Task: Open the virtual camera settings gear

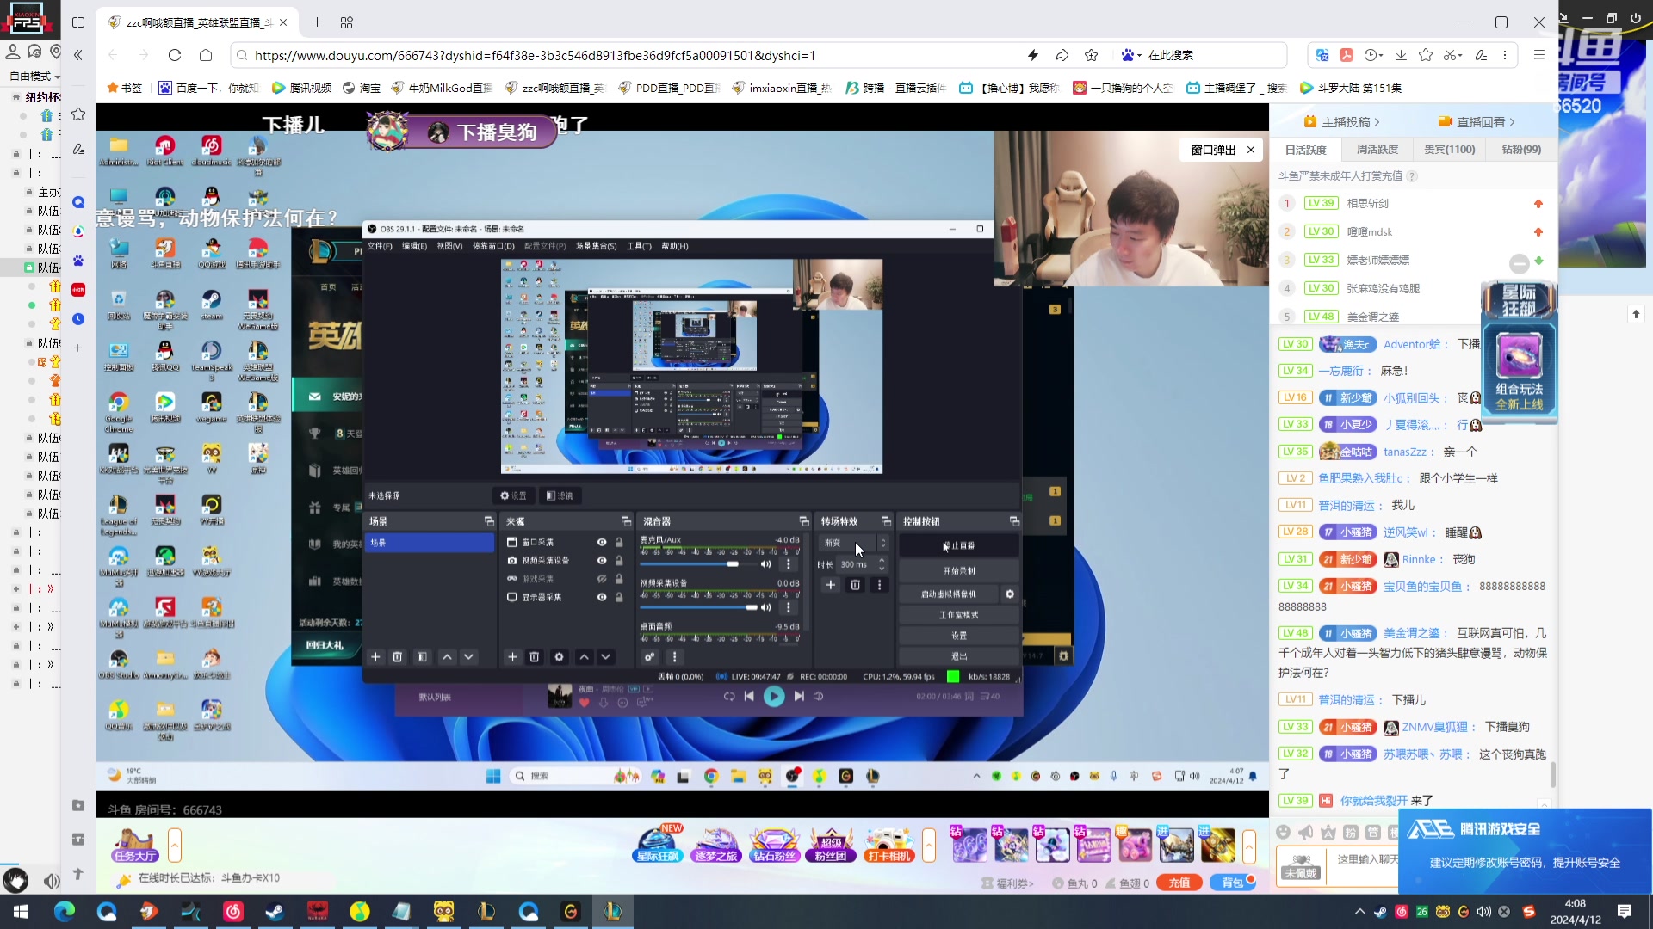Action: point(1010,594)
